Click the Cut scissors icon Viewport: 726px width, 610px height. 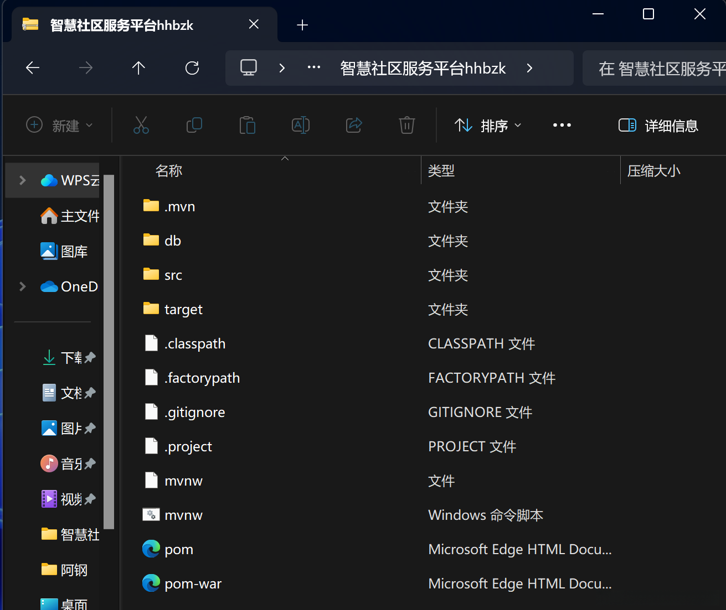141,126
